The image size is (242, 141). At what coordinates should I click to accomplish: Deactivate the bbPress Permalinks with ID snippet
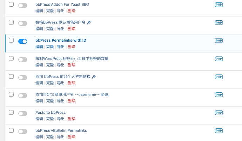pyautogui.click(x=23, y=41)
